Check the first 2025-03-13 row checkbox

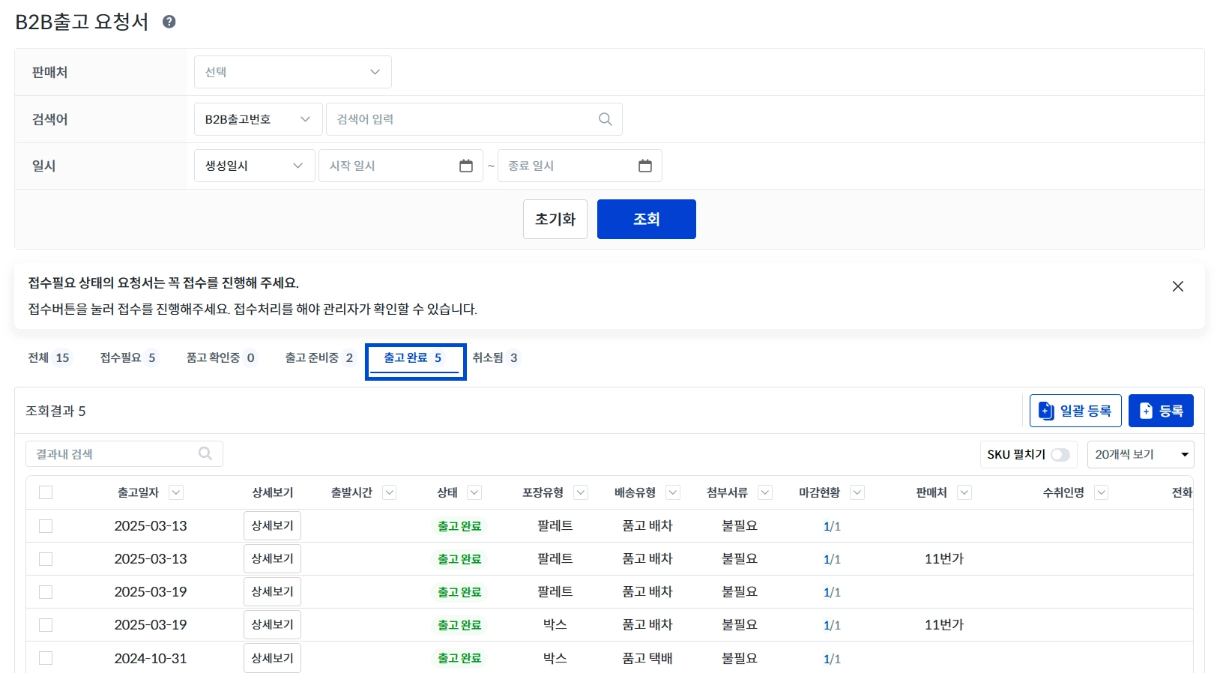coord(46,526)
